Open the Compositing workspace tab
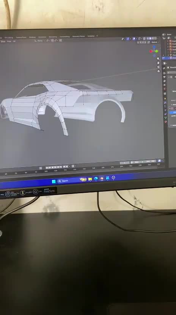Viewport: 176px width, 315px height. pyautogui.click(x=64, y=37)
